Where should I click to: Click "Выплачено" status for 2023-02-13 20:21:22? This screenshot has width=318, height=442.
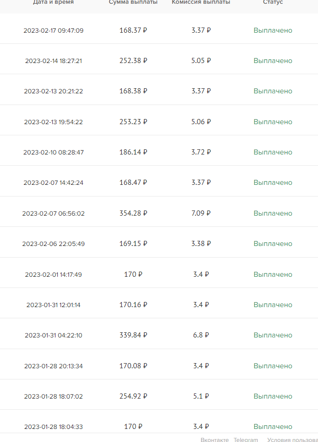coord(273,91)
